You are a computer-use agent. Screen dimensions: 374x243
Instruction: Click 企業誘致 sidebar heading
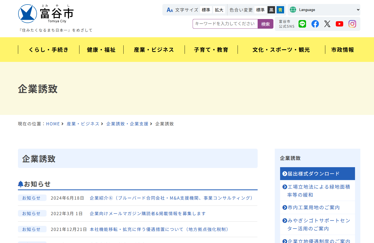pos(290,158)
